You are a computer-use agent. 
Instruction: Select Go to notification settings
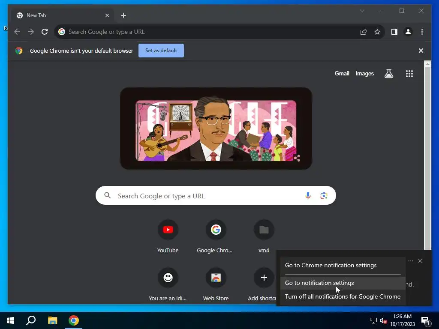(343, 283)
